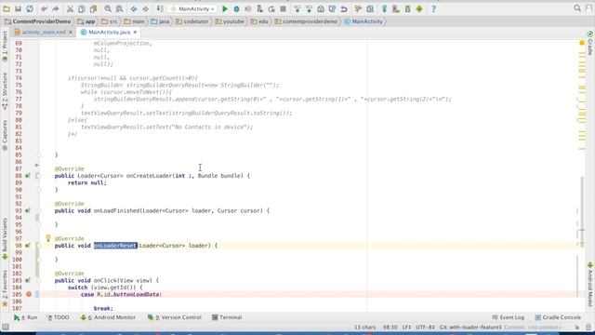Viewport: 595px width, 335px height.
Task: Open the Terminal tool window
Action: point(227,317)
